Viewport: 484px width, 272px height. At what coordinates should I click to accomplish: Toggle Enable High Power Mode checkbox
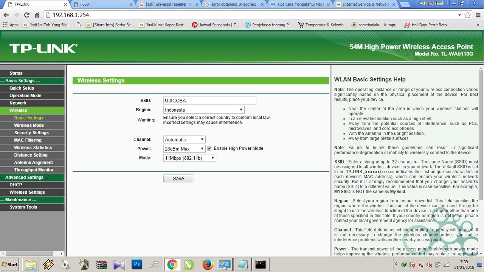coord(209,149)
